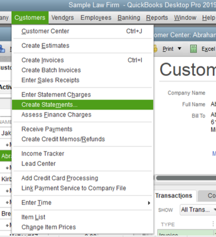Image resolution: width=216 pixels, height=237 pixels.
Task: Expand the Enter Time submenu
Action: (x=82, y=203)
